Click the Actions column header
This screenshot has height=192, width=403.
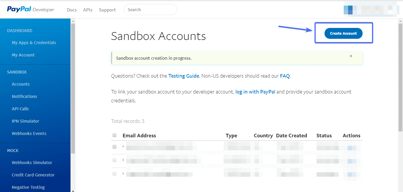(x=351, y=136)
